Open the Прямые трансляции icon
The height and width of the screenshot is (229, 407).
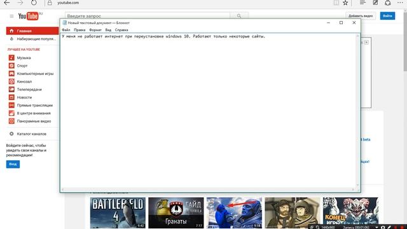(11, 105)
